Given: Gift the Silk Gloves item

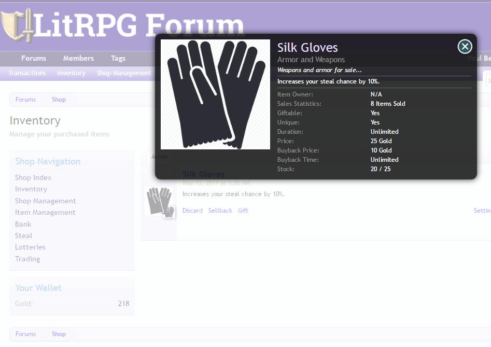Looking at the screenshot, I should (243, 211).
